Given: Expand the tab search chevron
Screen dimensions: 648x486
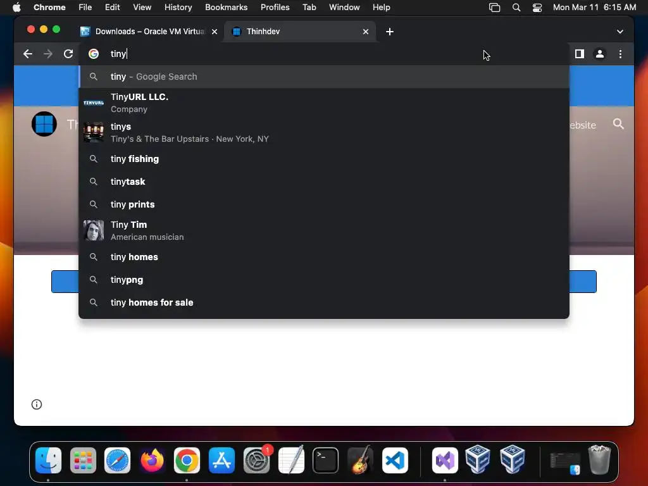Looking at the screenshot, I should coord(620,32).
